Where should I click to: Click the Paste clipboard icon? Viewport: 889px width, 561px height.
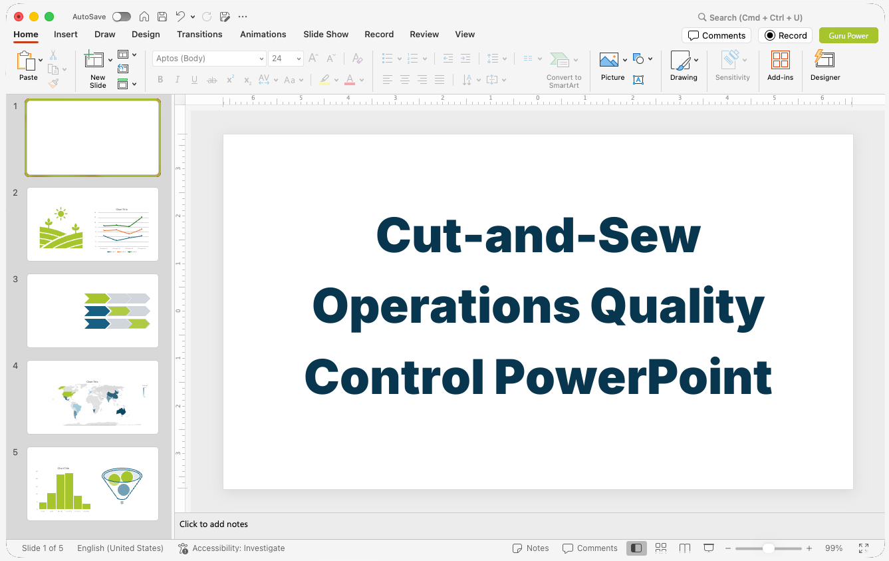(x=27, y=61)
